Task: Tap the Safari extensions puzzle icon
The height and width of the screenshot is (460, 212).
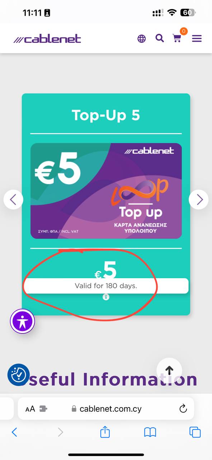Action: [x=43, y=409]
